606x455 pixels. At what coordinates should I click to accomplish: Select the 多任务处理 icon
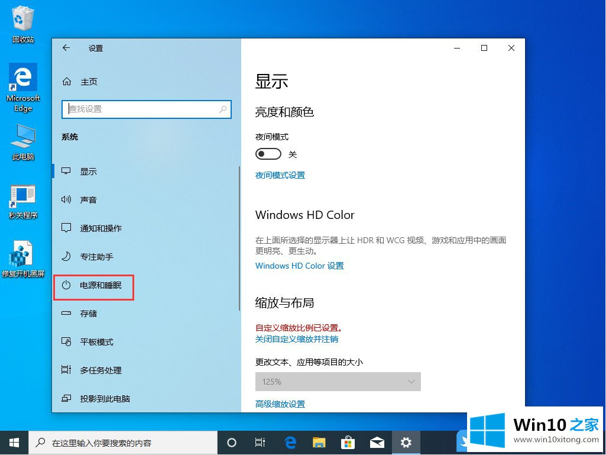pos(66,370)
